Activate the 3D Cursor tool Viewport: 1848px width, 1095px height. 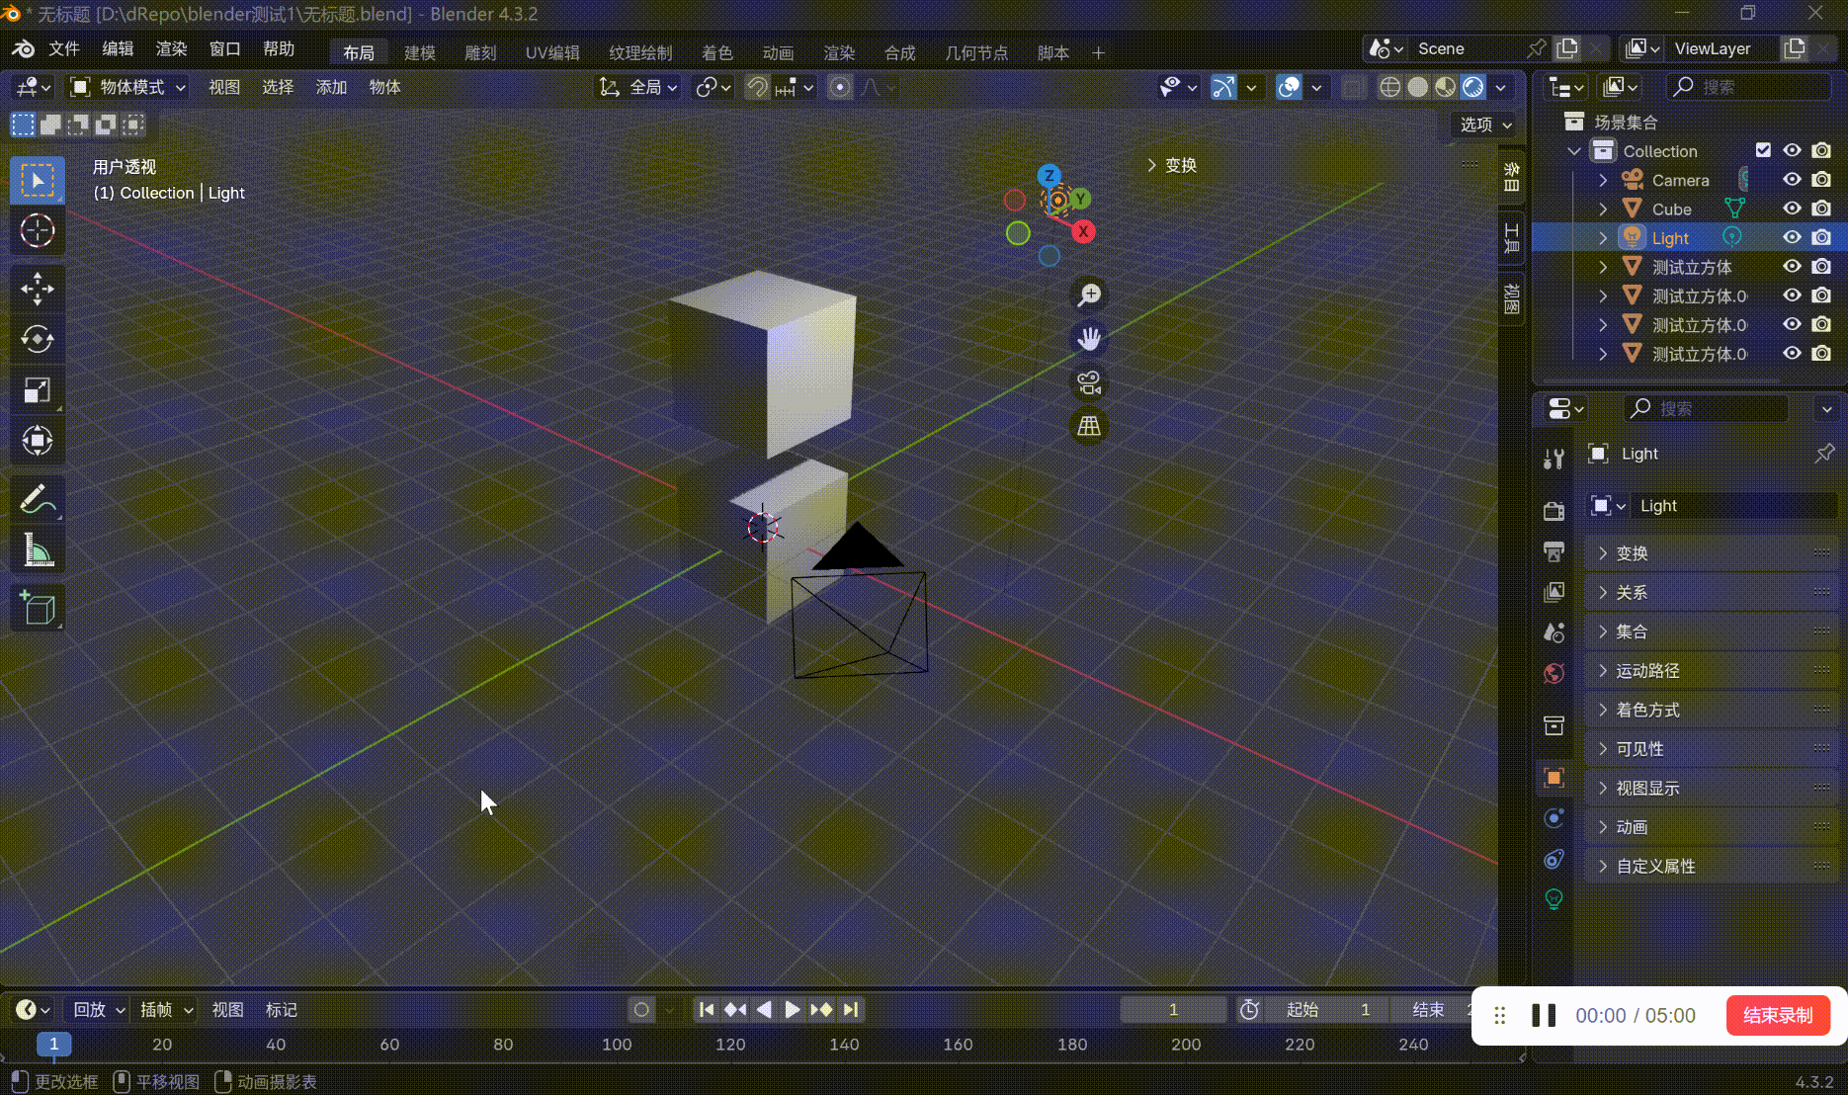click(x=38, y=231)
